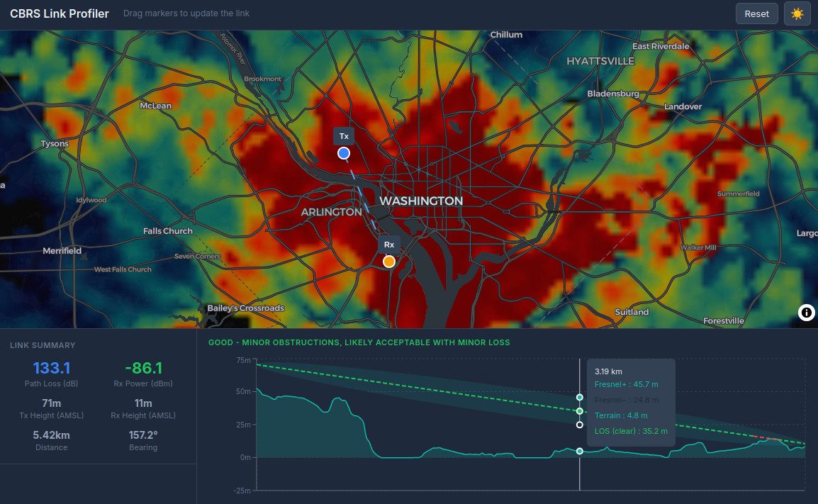818x504 pixels.
Task: Click the 133.1 Path Loss value
Action: click(x=52, y=368)
